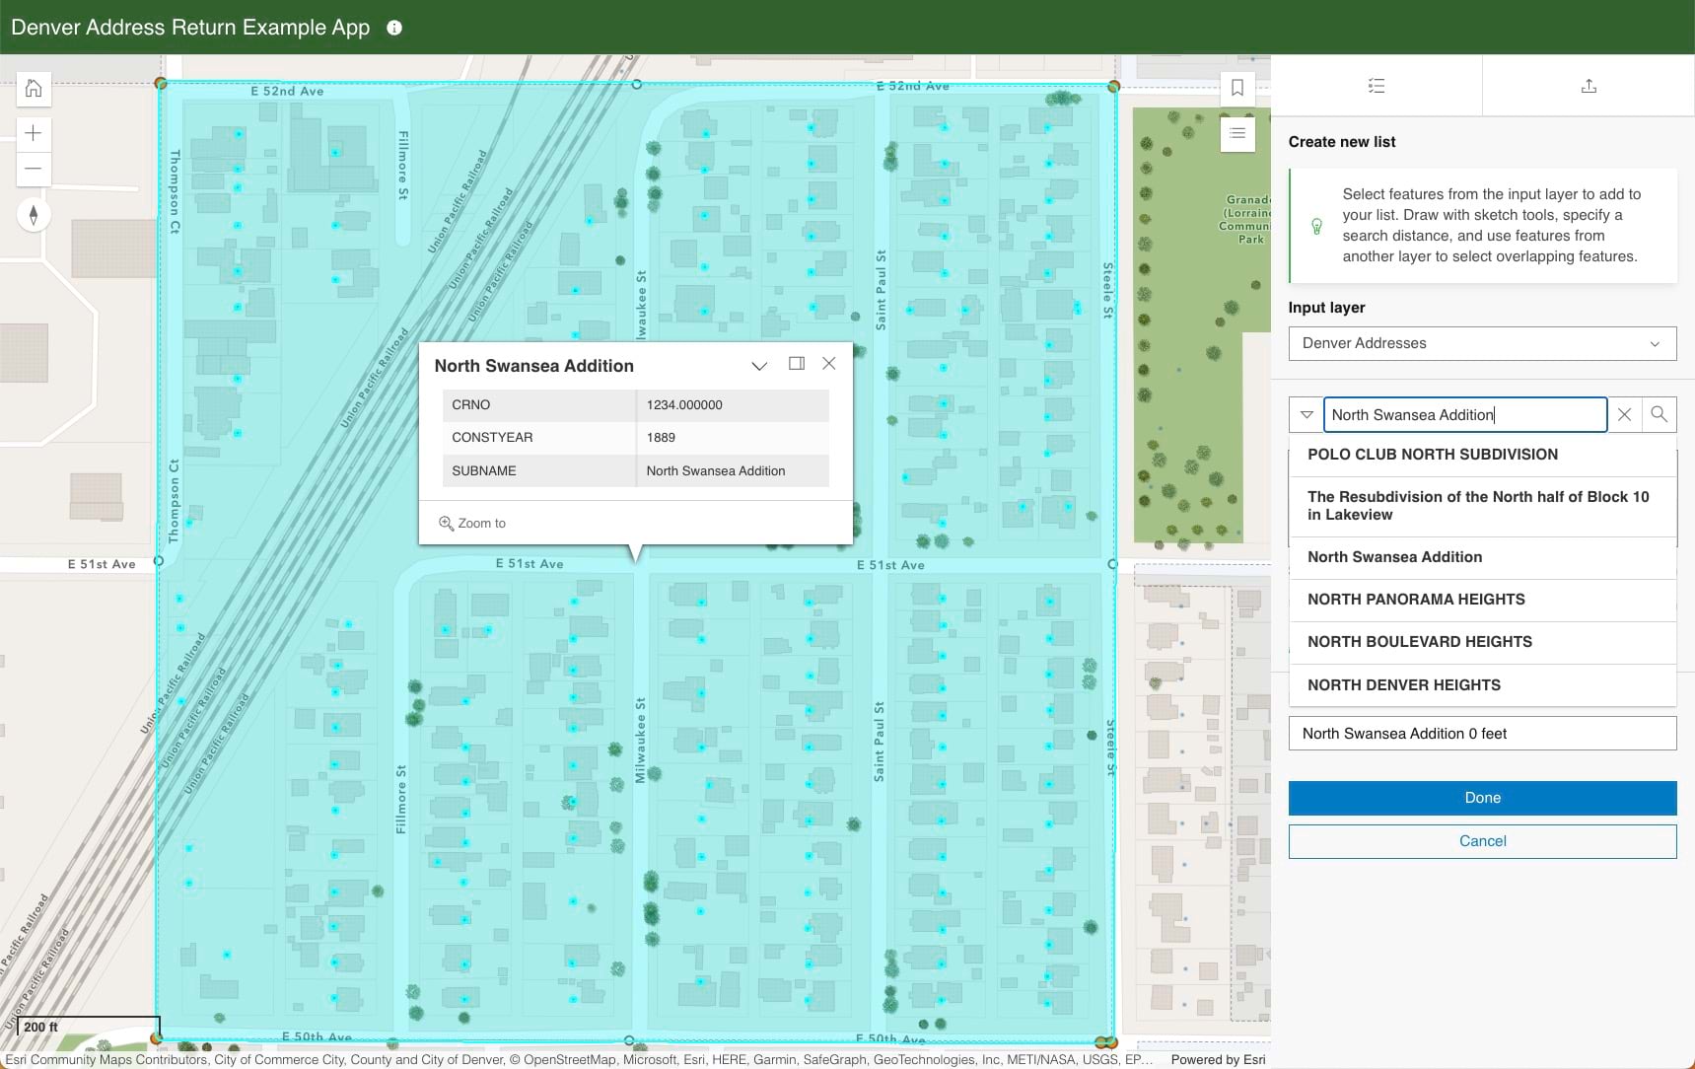Open the bookmarks icon on the map

click(1237, 88)
